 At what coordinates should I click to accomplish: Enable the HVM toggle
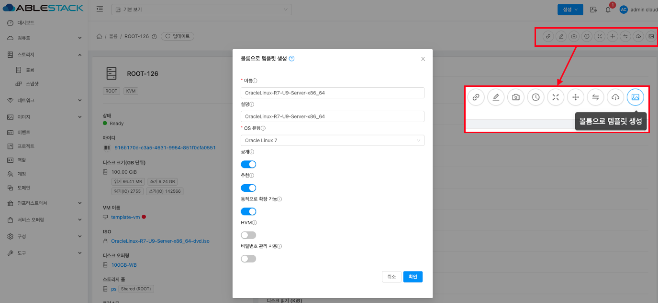click(248, 235)
